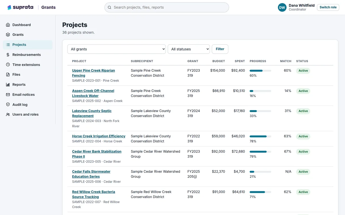This screenshot has height=215, width=345.
Task: Click the Dashboard home icon
Action: pos(8,25)
